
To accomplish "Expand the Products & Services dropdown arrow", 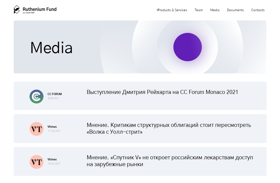I will point(157,10).
